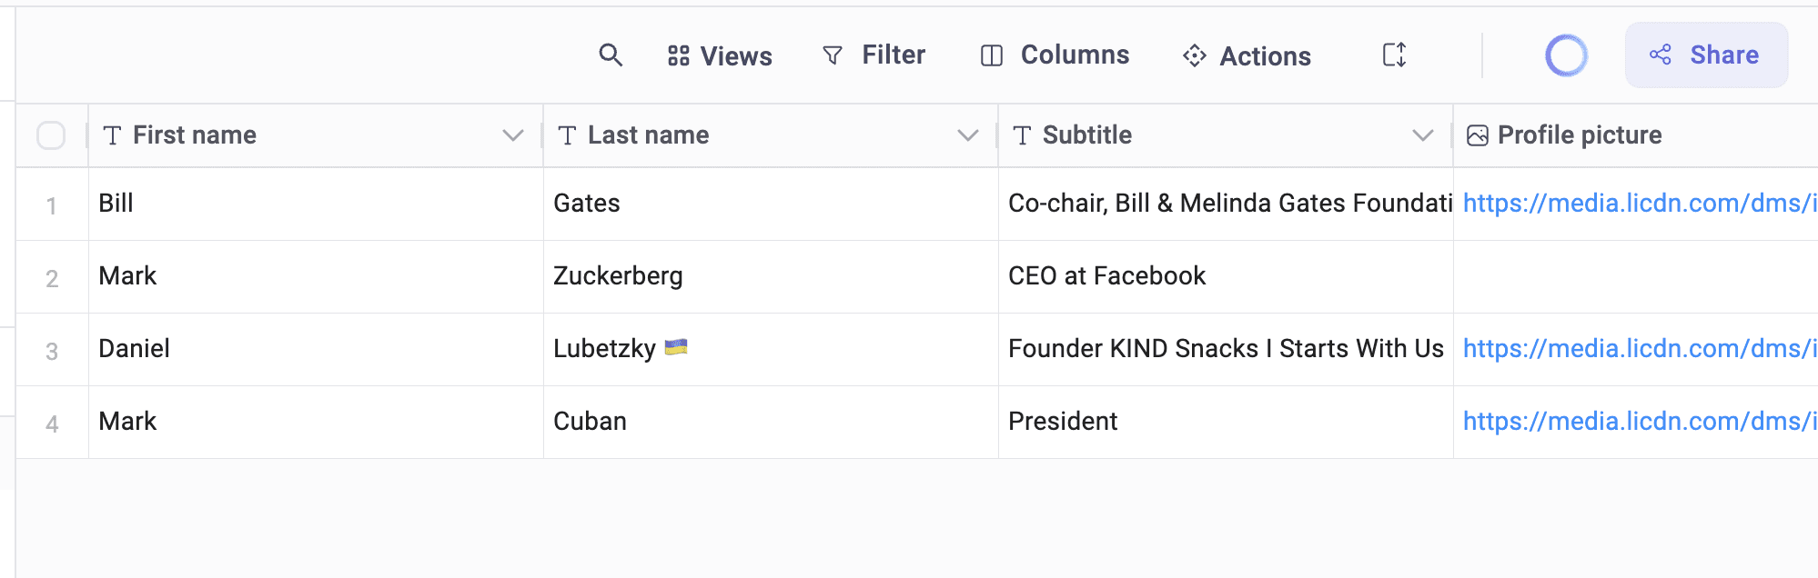Expand the Last name column dropdown
Screen dimensions: 1818x578
coord(968,135)
